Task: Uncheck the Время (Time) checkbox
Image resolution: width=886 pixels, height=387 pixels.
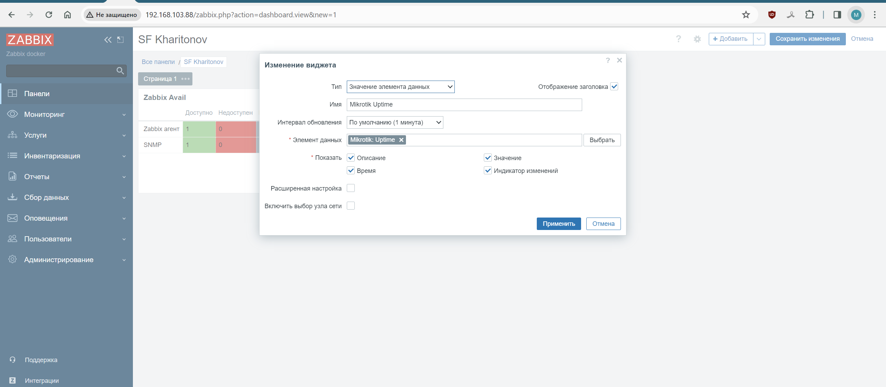Action: tap(351, 171)
